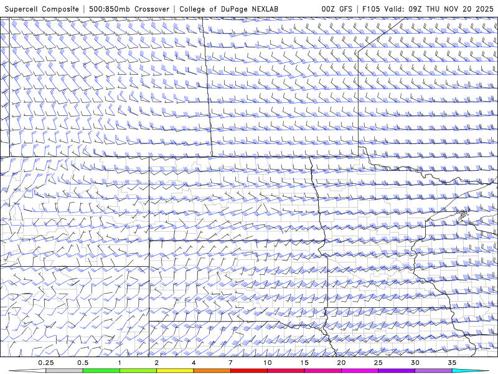Select the purple 25–30 legend segment
This screenshot has height=374, width=498.
(x=397, y=371)
